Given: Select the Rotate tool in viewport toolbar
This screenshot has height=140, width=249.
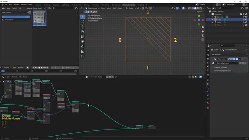Looking at the screenshot, I should coord(82,32).
